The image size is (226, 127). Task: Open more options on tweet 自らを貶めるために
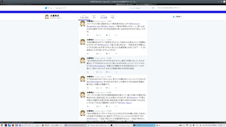[x=116, y=72]
